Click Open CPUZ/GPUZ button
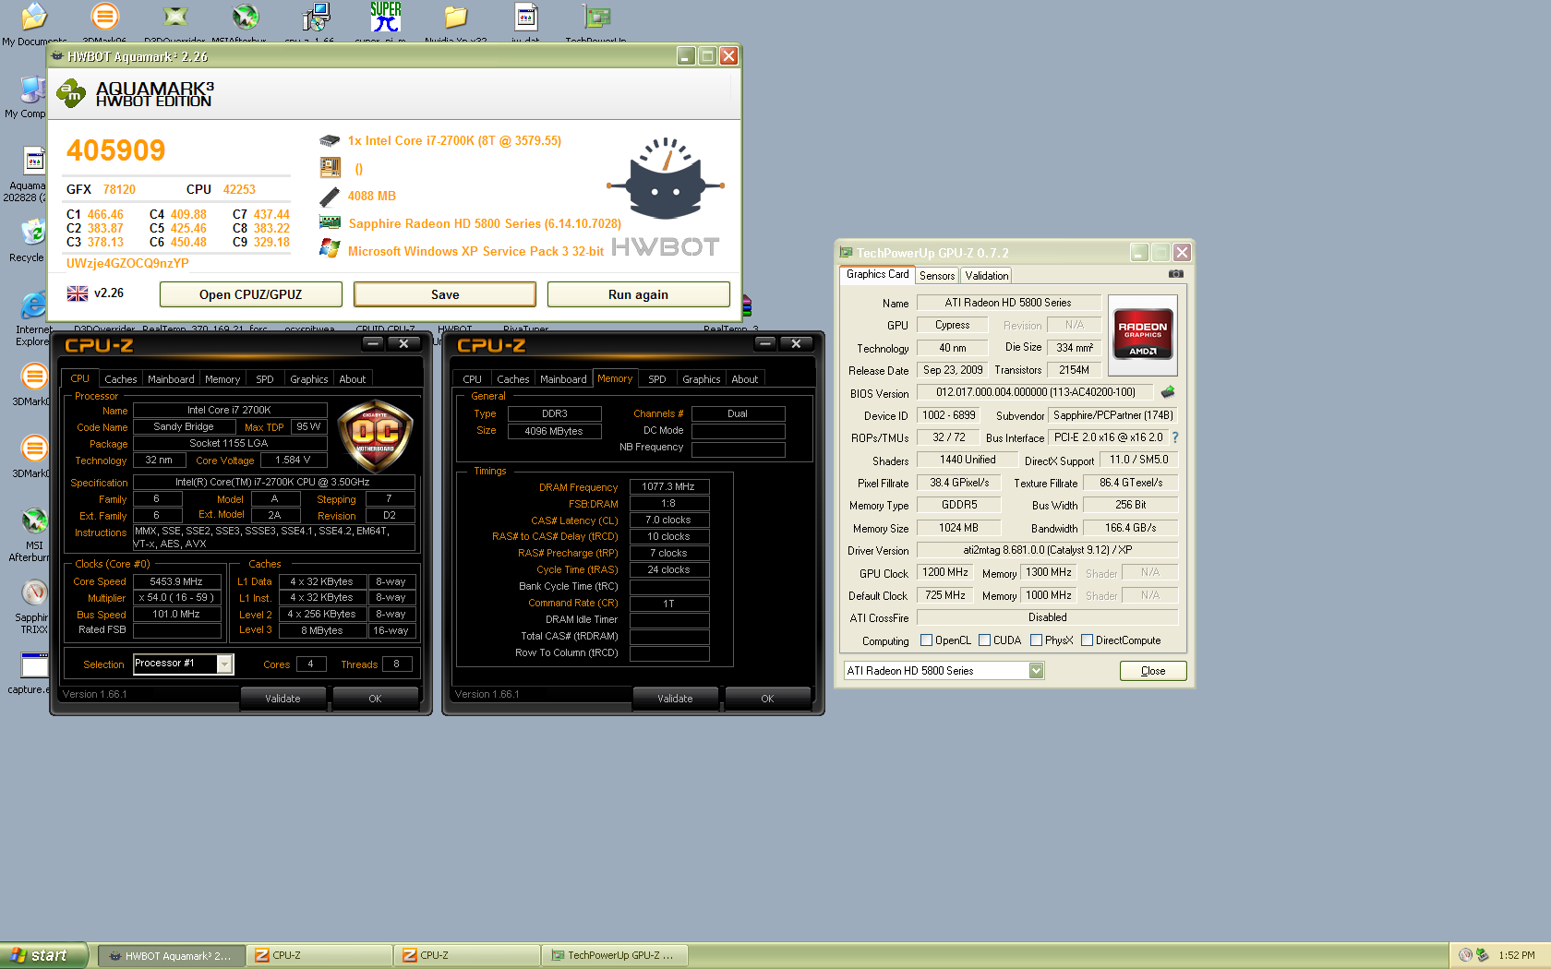This screenshot has width=1551, height=969. 251,294
